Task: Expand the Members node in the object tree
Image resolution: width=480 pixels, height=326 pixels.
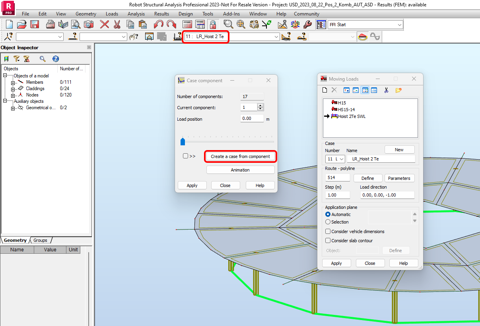Action: [13, 83]
